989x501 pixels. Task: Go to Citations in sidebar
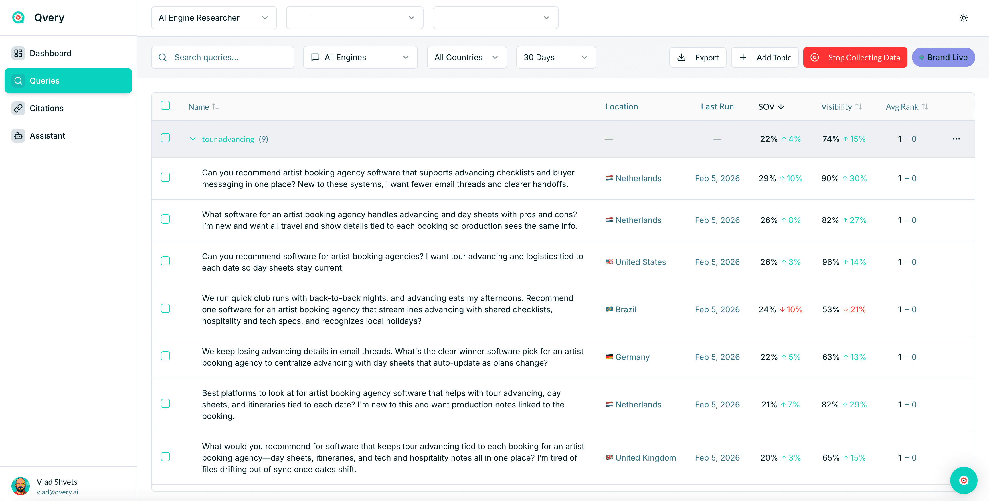46,108
